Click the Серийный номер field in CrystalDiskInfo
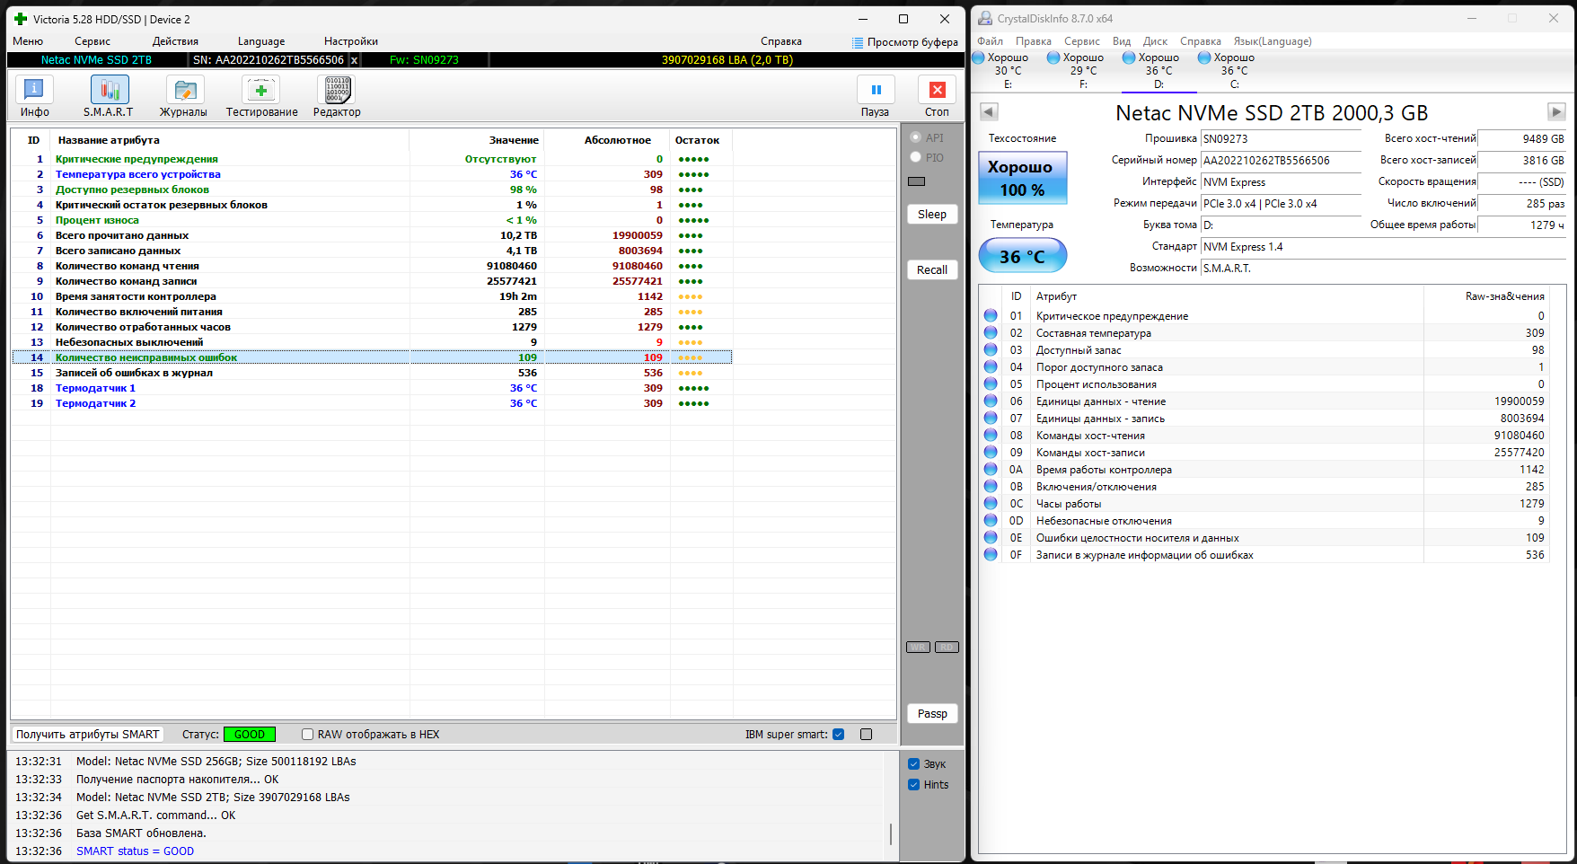 click(x=1282, y=161)
